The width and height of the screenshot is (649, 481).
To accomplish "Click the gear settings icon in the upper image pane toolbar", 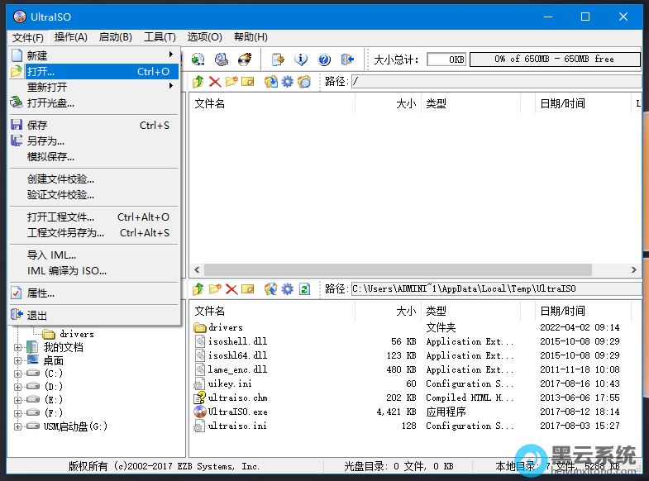I will [287, 81].
